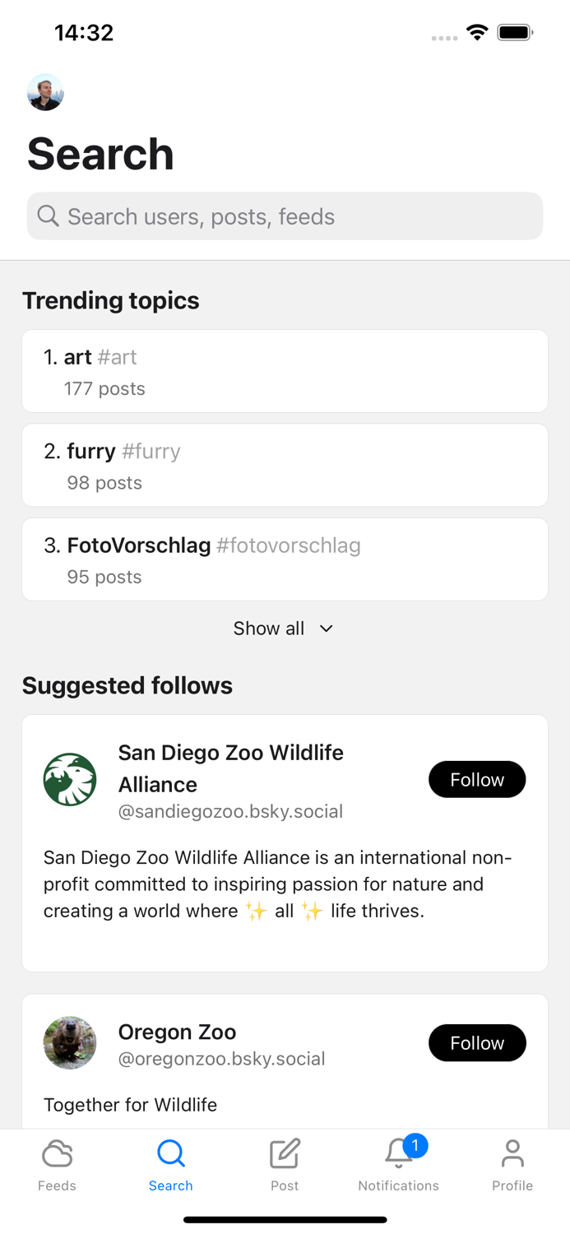570x1234 pixels.
Task: Click the Show all chevron arrow
Action: pyautogui.click(x=327, y=629)
